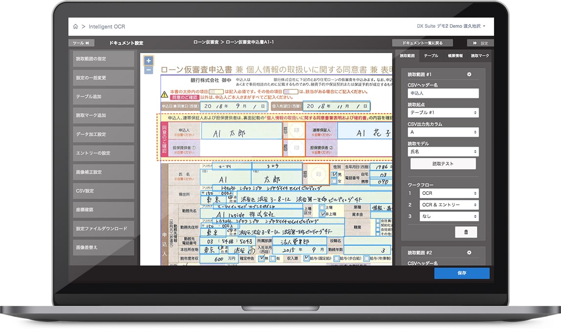Select the 申込日 date reading region
Image resolution: width=561 pixels, height=329 pixels.
click(x=234, y=106)
